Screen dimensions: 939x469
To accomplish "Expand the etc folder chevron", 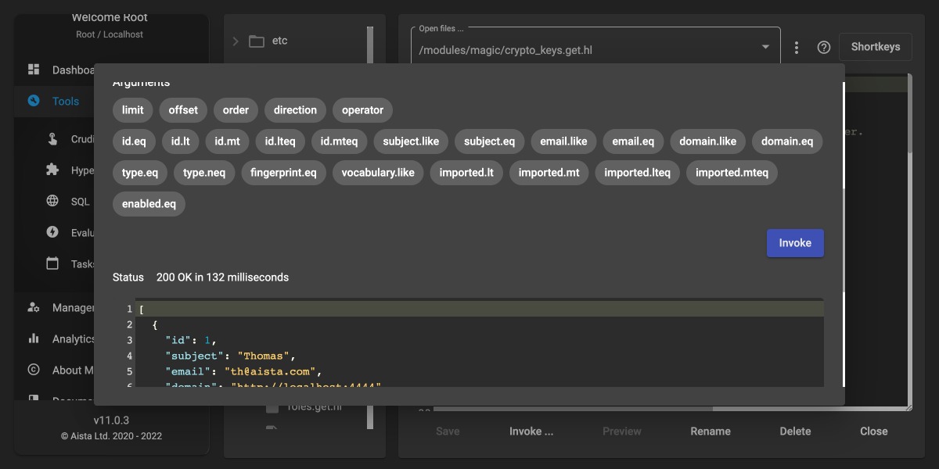I will 236,41.
